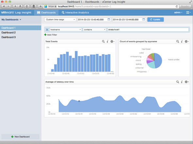Open latency chart in analytics via magnifier
The width and height of the screenshot is (193, 144).
(178, 82)
